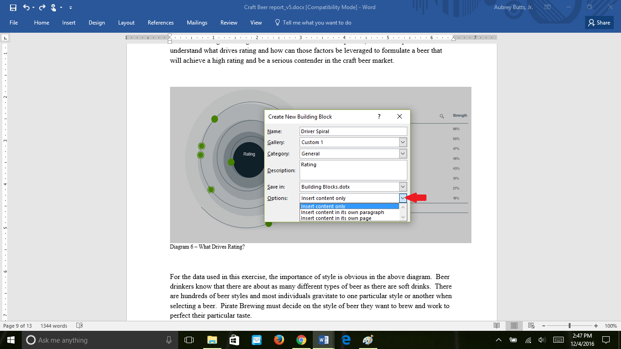Open Task View icon on taskbar
The height and width of the screenshot is (349, 621).
(x=189, y=340)
